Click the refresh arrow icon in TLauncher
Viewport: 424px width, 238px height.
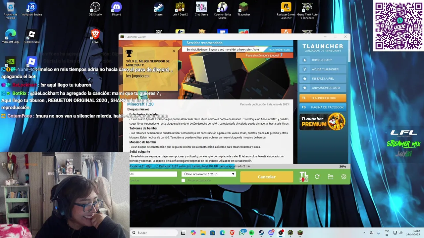pyautogui.click(x=317, y=177)
